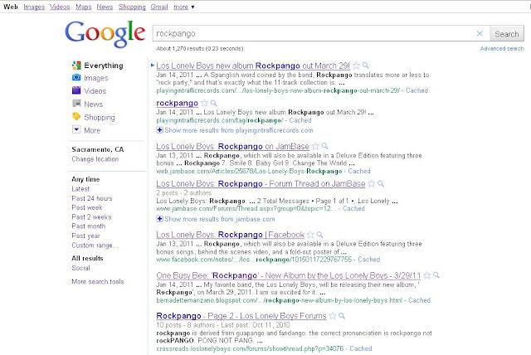
Task: Open Cached copy of crossroads.loslonelyboys.com result
Action: coord(361,348)
